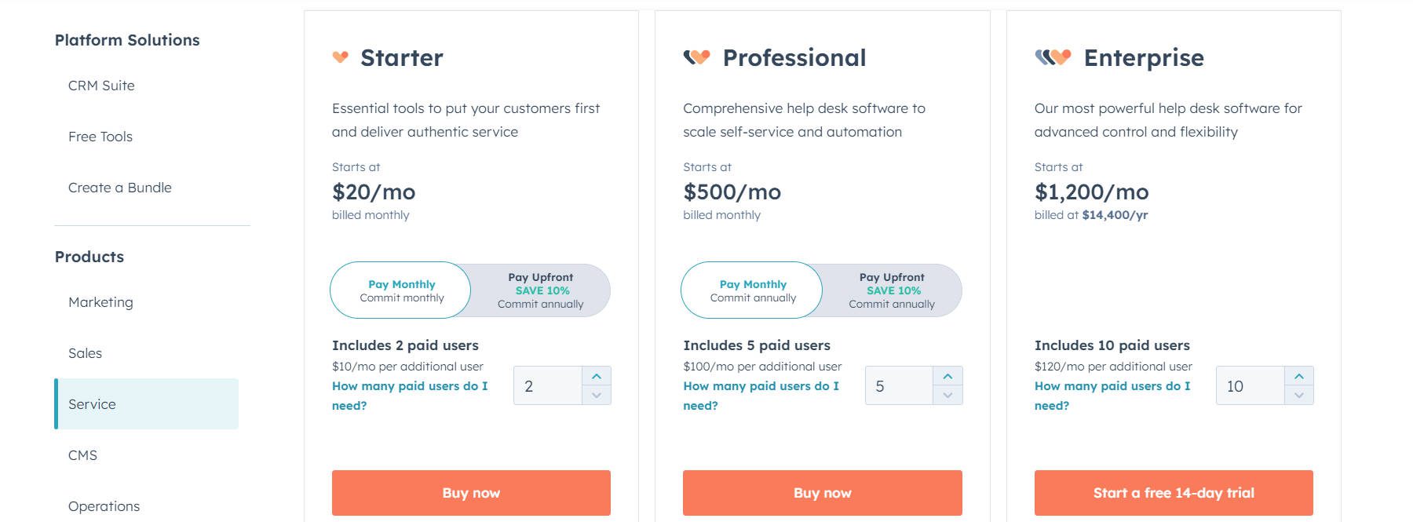Screen dimensions: 1413x522
Task: Click the Professional plan double-heart icon
Action: point(696,57)
